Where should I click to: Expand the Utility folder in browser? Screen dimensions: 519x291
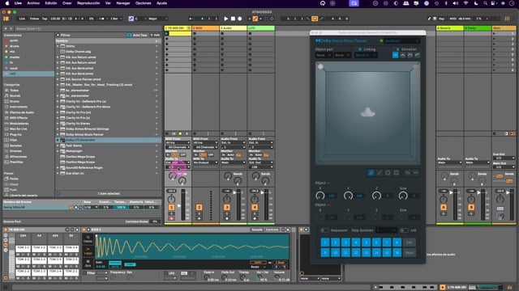coord(58,46)
